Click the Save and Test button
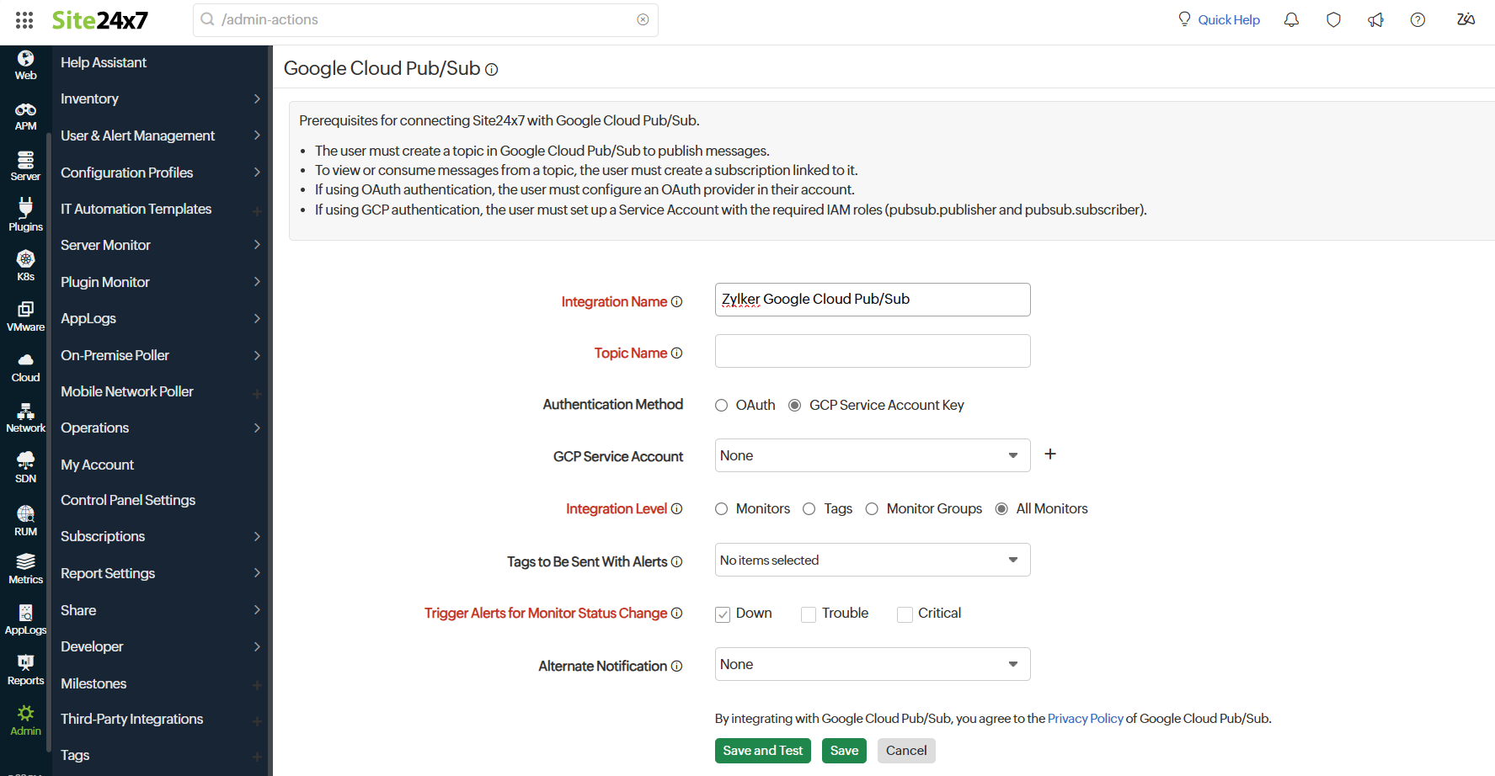This screenshot has width=1495, height=776. point(762,751)
